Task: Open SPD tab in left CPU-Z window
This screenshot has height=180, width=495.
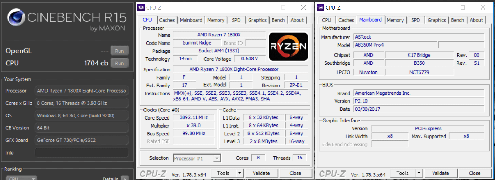Action: click(236, 20)
